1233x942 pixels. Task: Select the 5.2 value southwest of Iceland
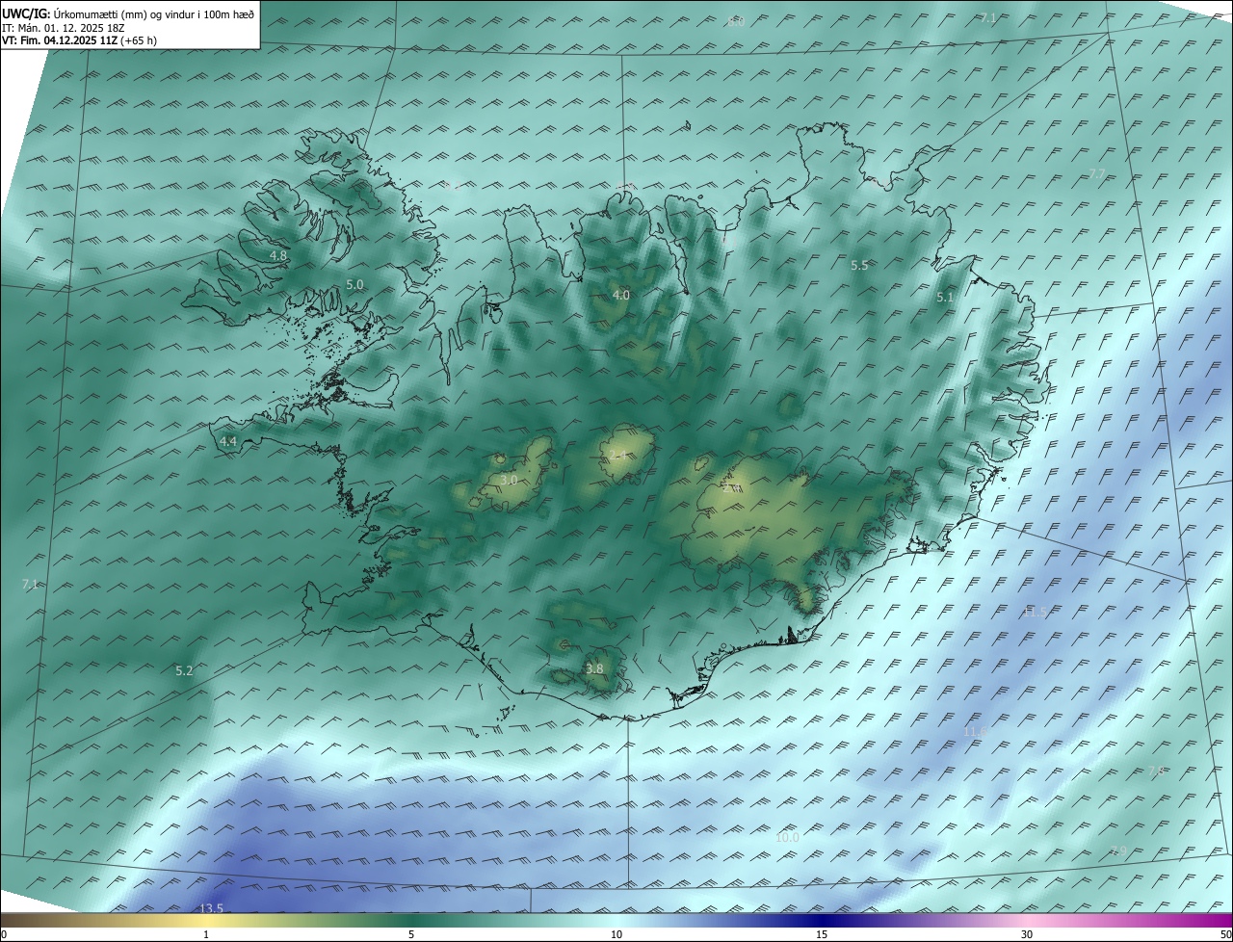(x=184, y=670)
